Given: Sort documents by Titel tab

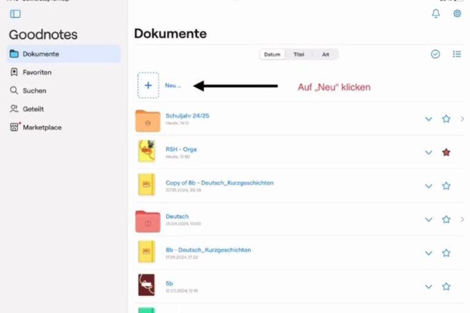Looking at the screenshot, I should 299,55.
